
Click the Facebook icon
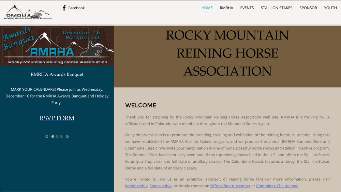(64, 8)
